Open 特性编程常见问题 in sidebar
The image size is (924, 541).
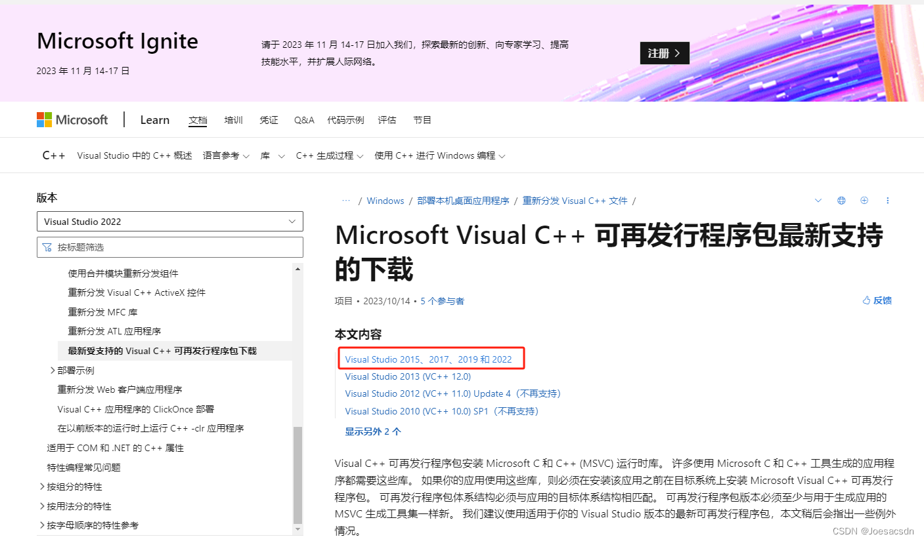point(83,468)
